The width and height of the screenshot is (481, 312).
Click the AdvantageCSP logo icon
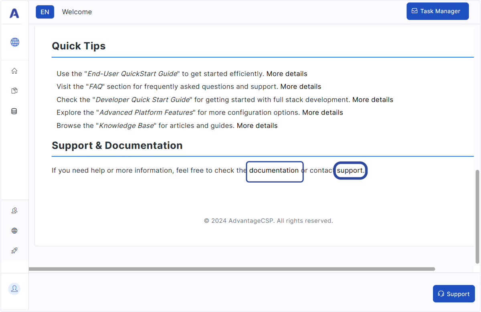[x=14, y=13]
